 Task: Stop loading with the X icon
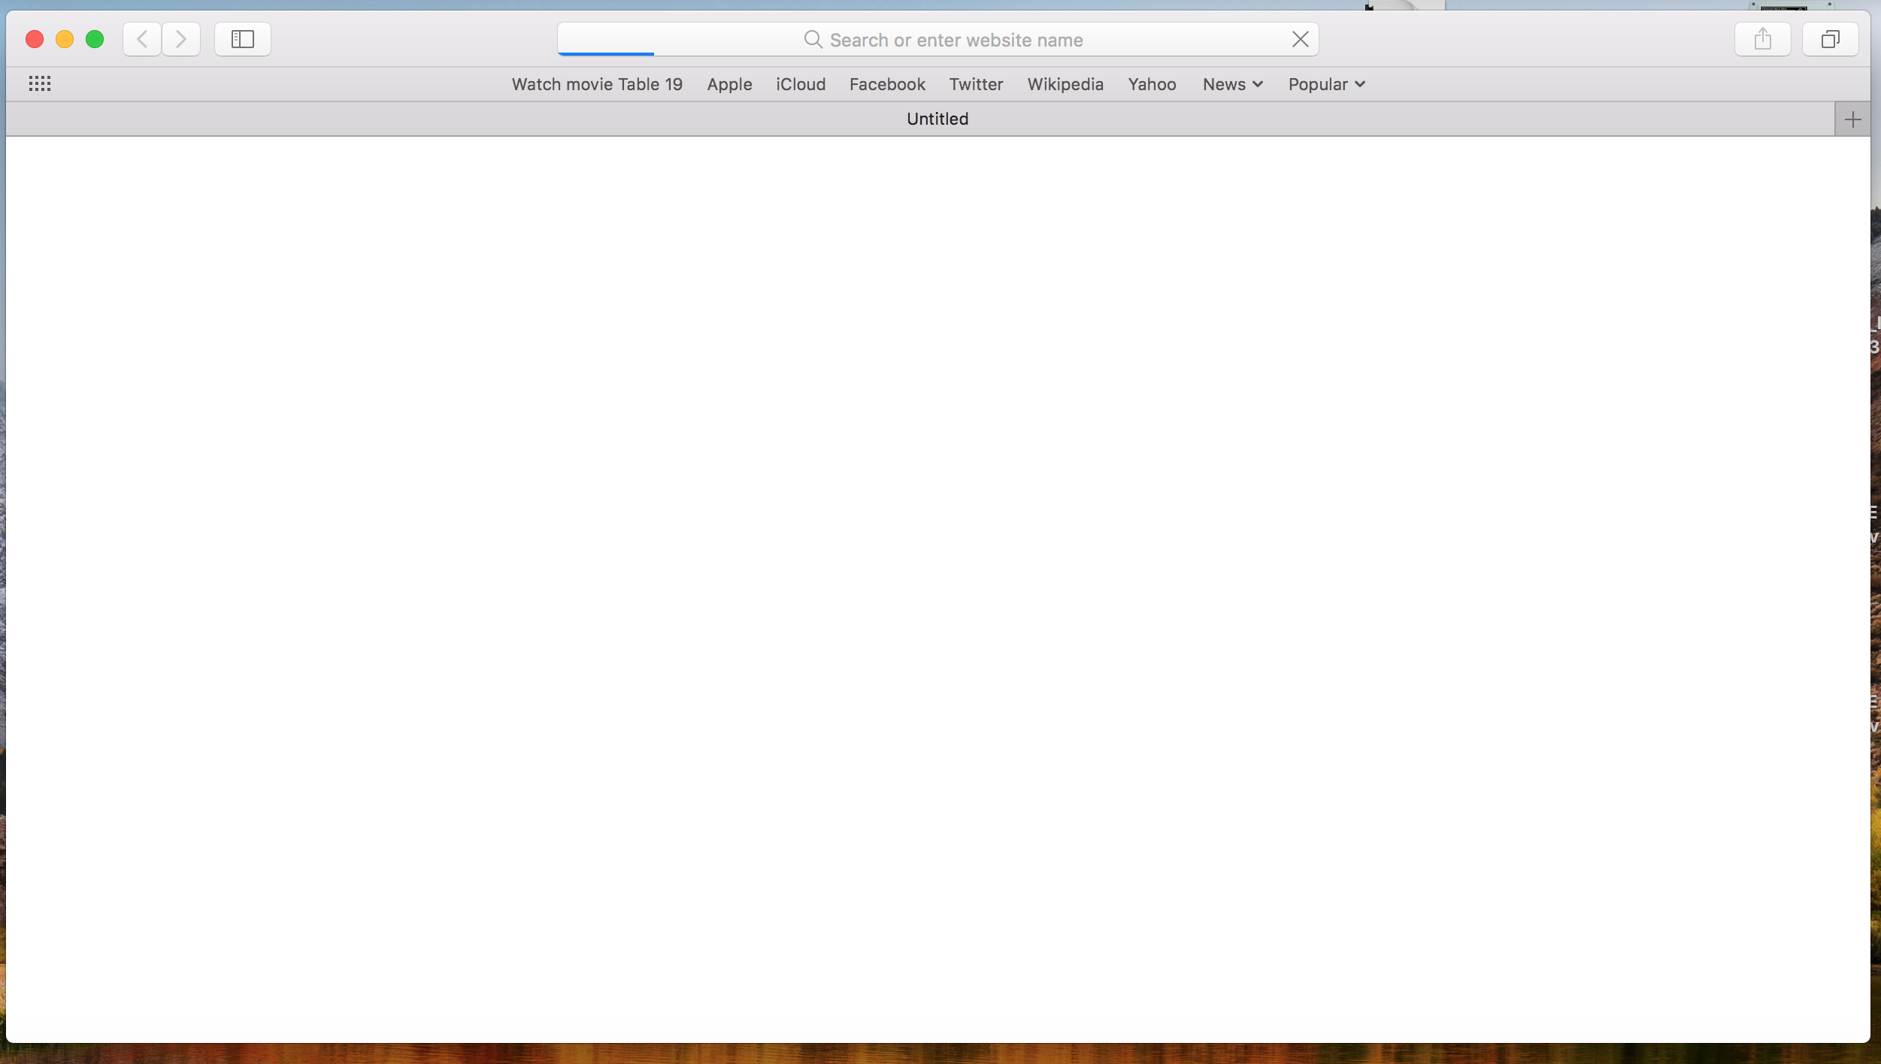(x=1300, y=39)
